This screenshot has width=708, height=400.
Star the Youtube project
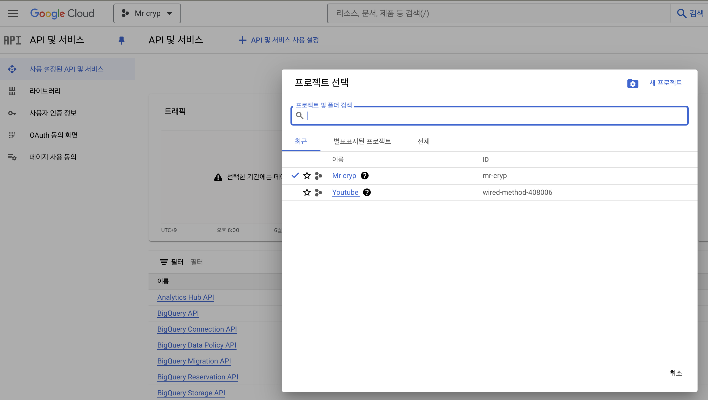[307, 192]
